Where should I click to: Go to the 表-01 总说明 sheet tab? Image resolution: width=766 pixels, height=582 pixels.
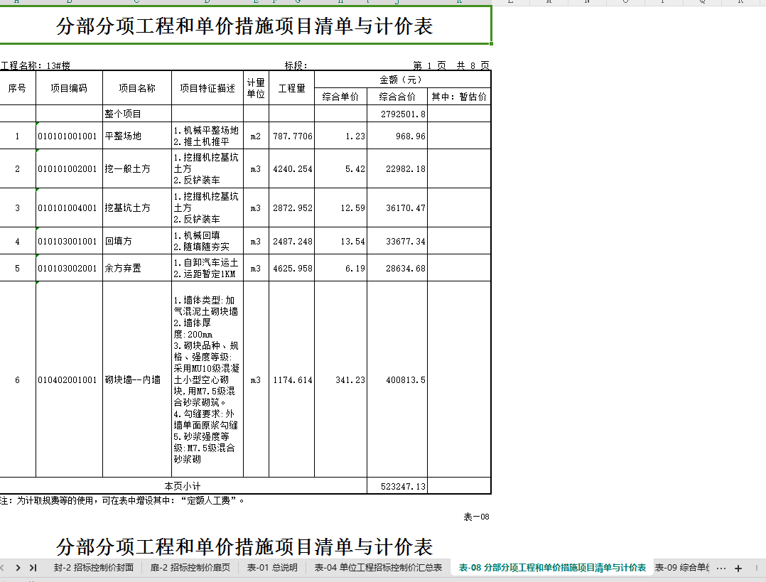pos(272,567)
